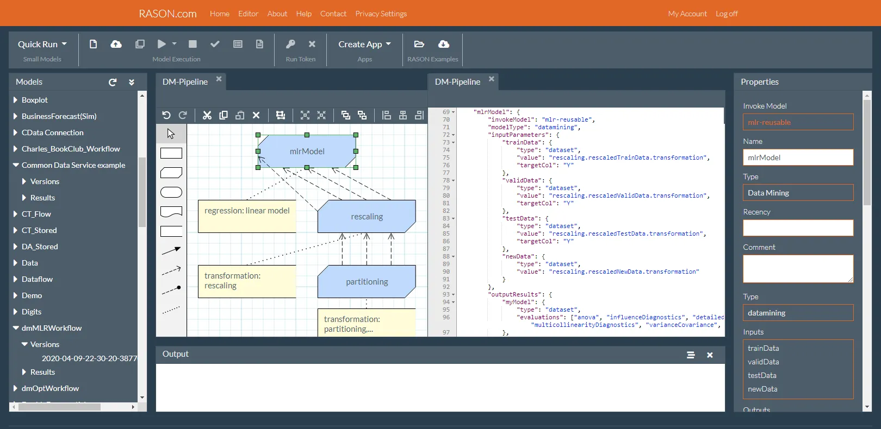Click the Comment text area
Viewport: 881px width, 429px height.
[x=798, y=269]
